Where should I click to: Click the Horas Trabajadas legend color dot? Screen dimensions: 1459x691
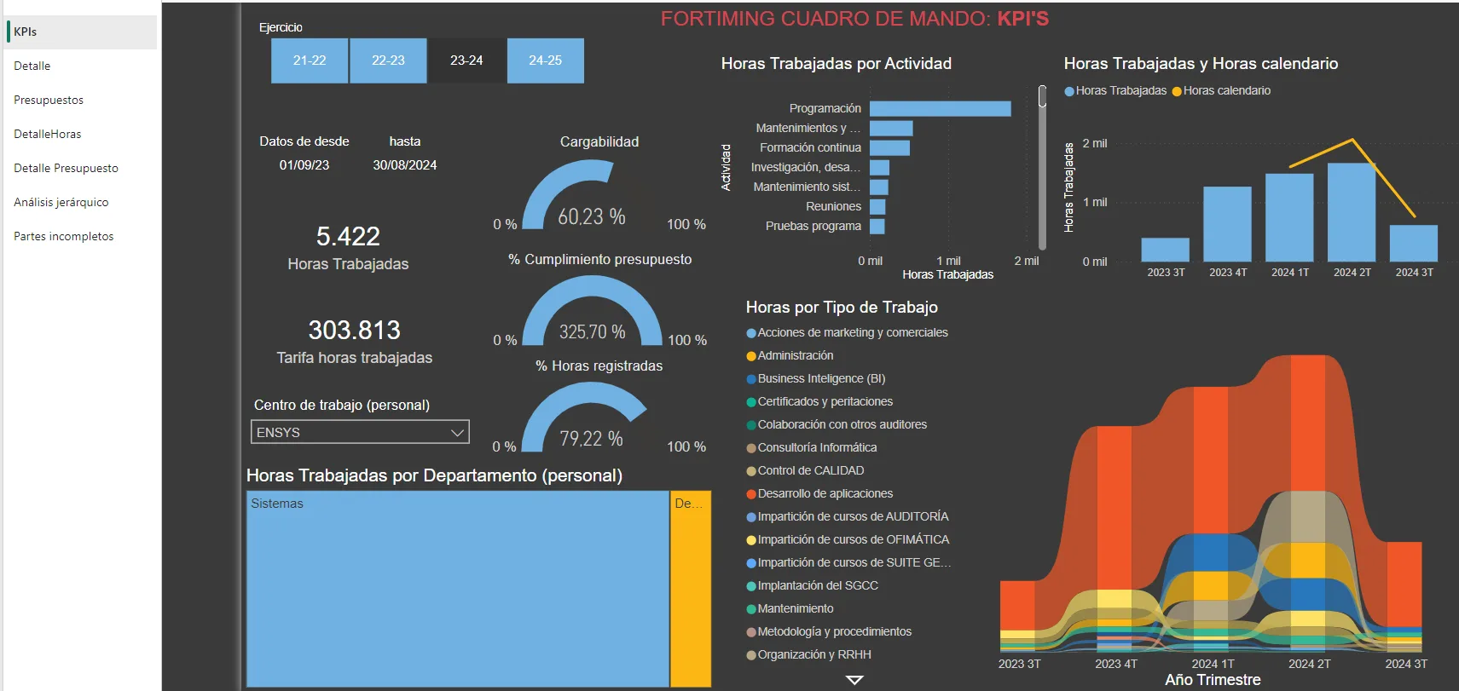coord(1069,91)
